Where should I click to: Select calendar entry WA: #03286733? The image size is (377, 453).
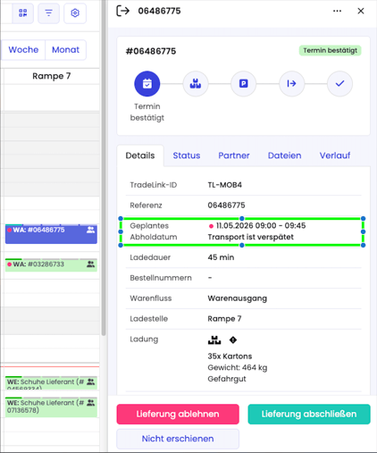click(x=51, y=264)
